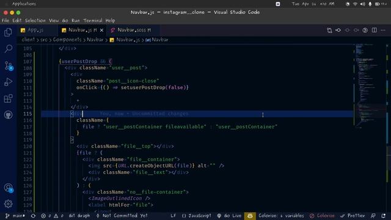Click the Synchronize Changes icon
The height and width of the screenshot is (220, 391).
click(33, 216)
